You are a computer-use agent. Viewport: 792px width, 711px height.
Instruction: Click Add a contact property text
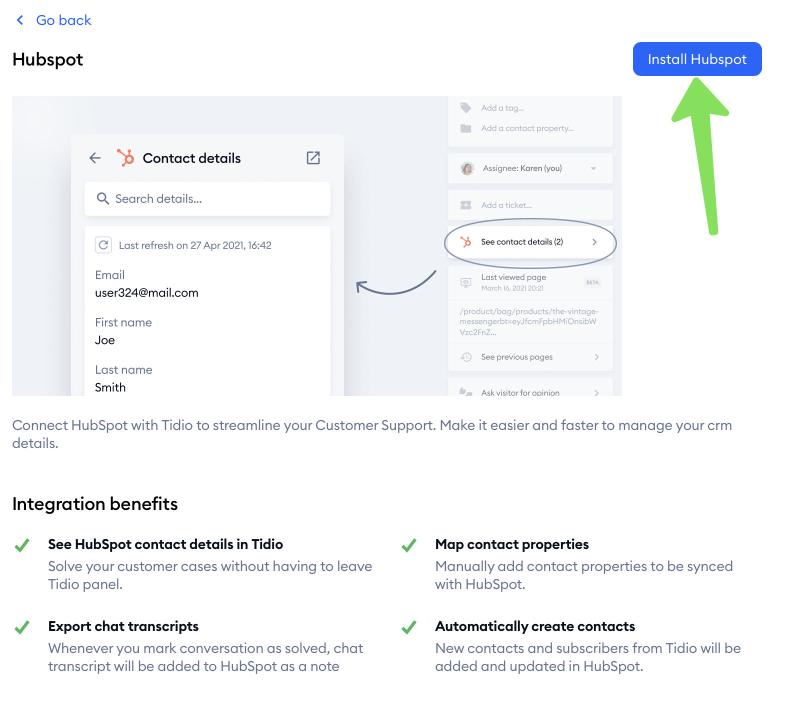coord(527,128)
